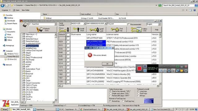Viewport: 198px width, 111px height.
Task: Open recordings folder from recorder toolbar
Action: tap(182, 71)
